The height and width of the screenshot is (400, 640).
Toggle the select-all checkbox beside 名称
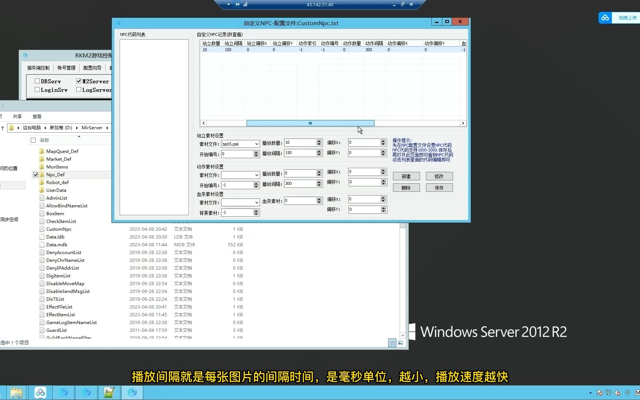click(33, 140)
